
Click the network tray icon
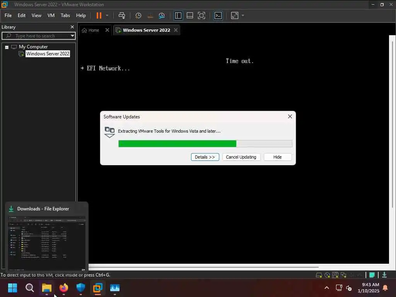point(339,288)
